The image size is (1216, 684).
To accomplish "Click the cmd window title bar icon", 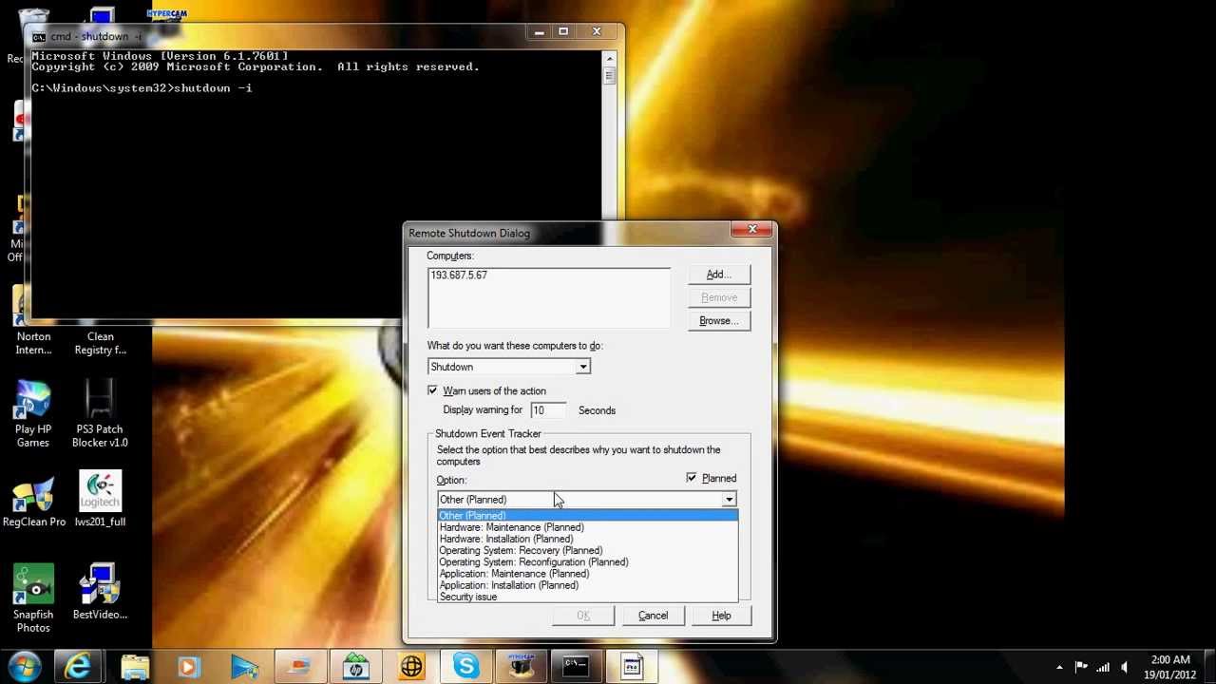I will (x=38, y=37).
